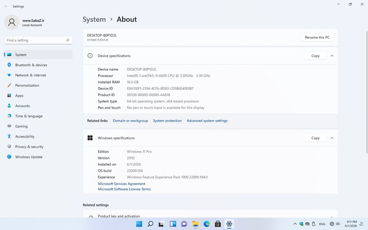Viewport: 368px width, 230px height.
Task: Select the Gaming controller icon
Action: point(9,126)
